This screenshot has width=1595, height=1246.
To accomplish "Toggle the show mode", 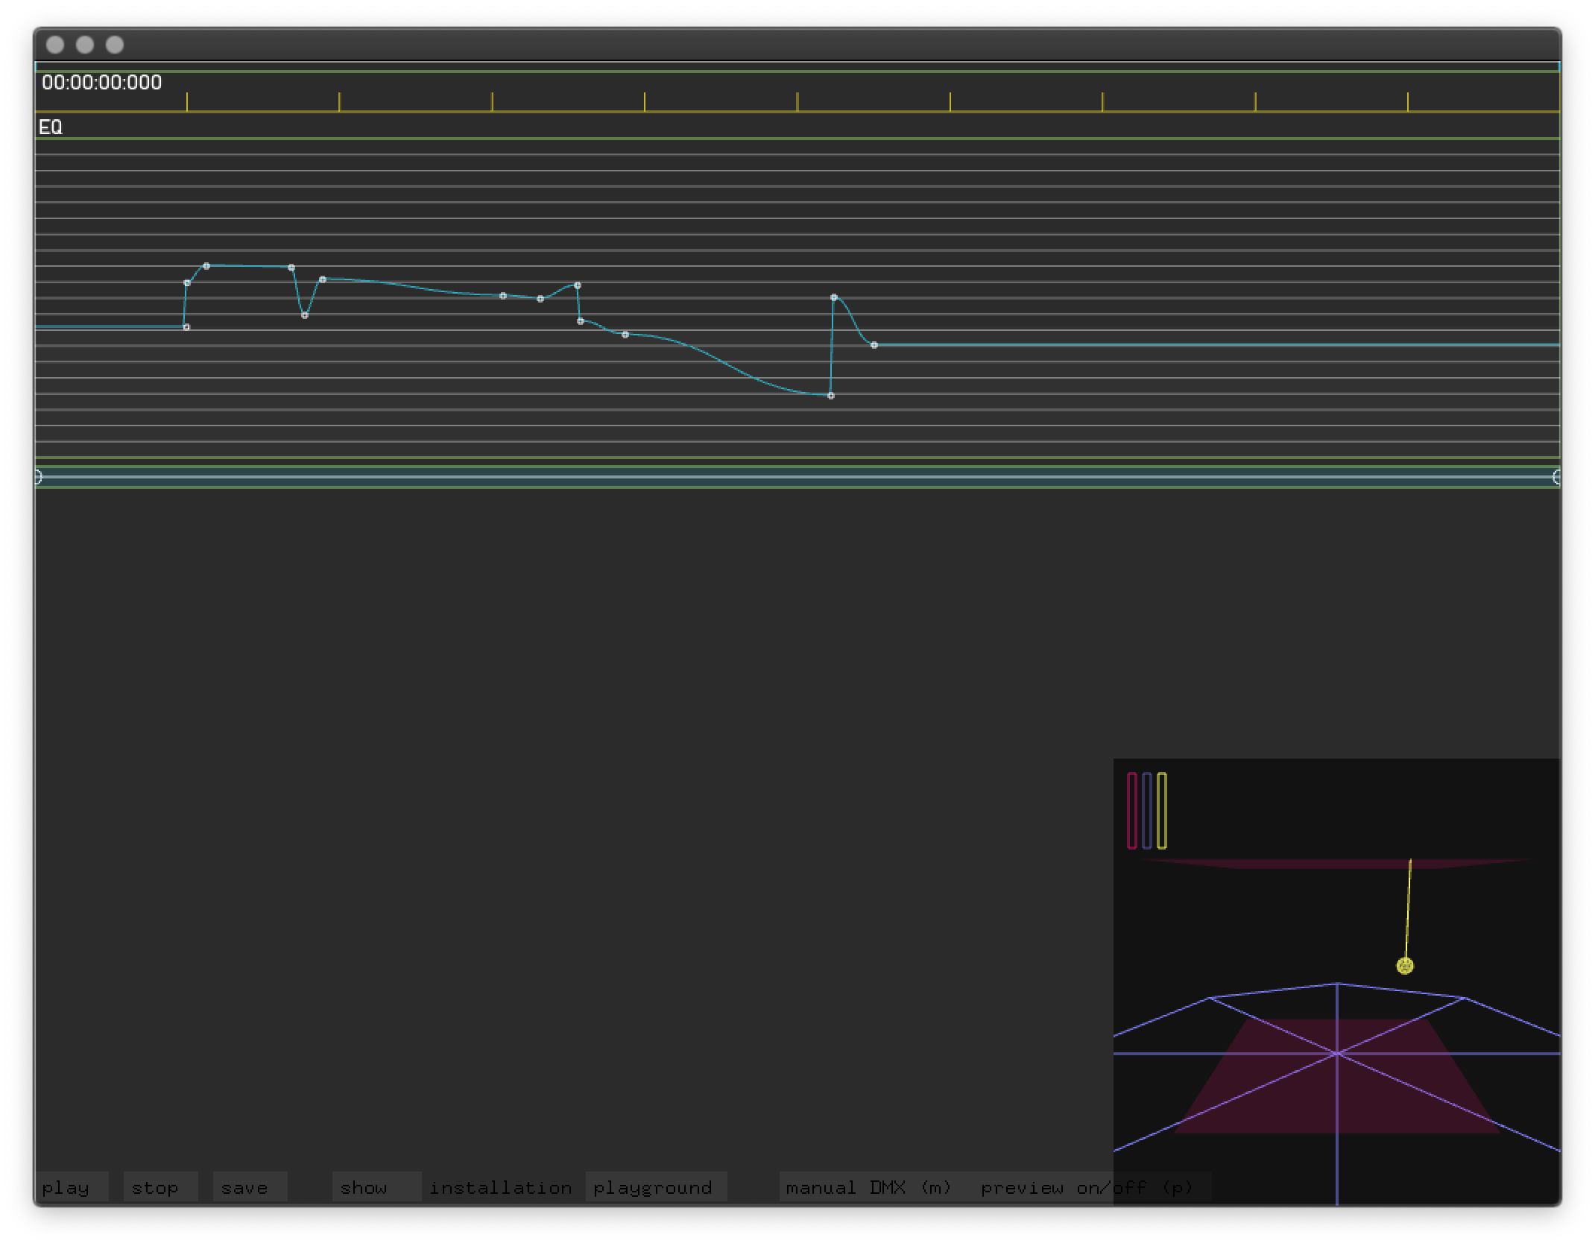I will 364,1187.
